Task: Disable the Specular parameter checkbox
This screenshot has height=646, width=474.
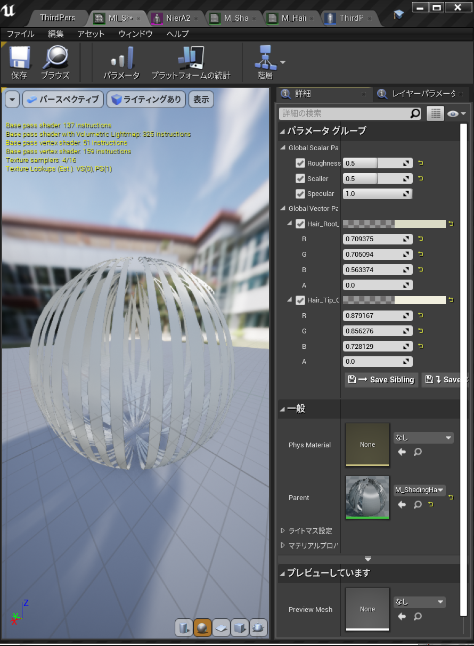Action: tap(300, 193)
